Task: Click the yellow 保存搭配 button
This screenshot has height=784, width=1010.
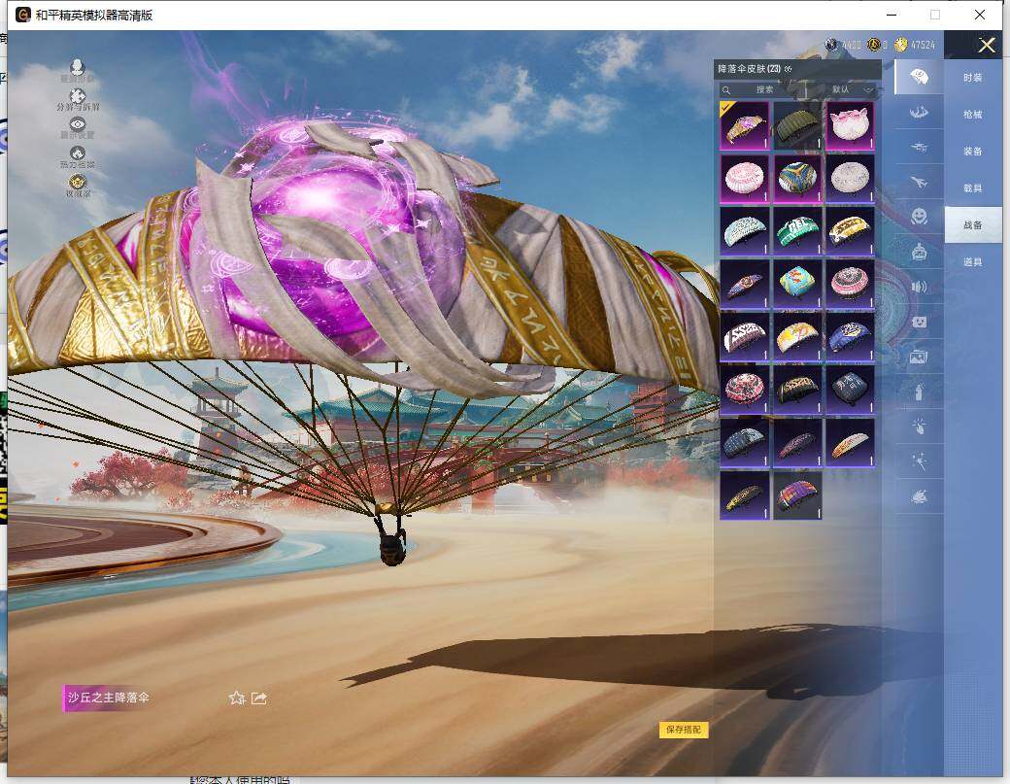Action: (x=683, y=730)
